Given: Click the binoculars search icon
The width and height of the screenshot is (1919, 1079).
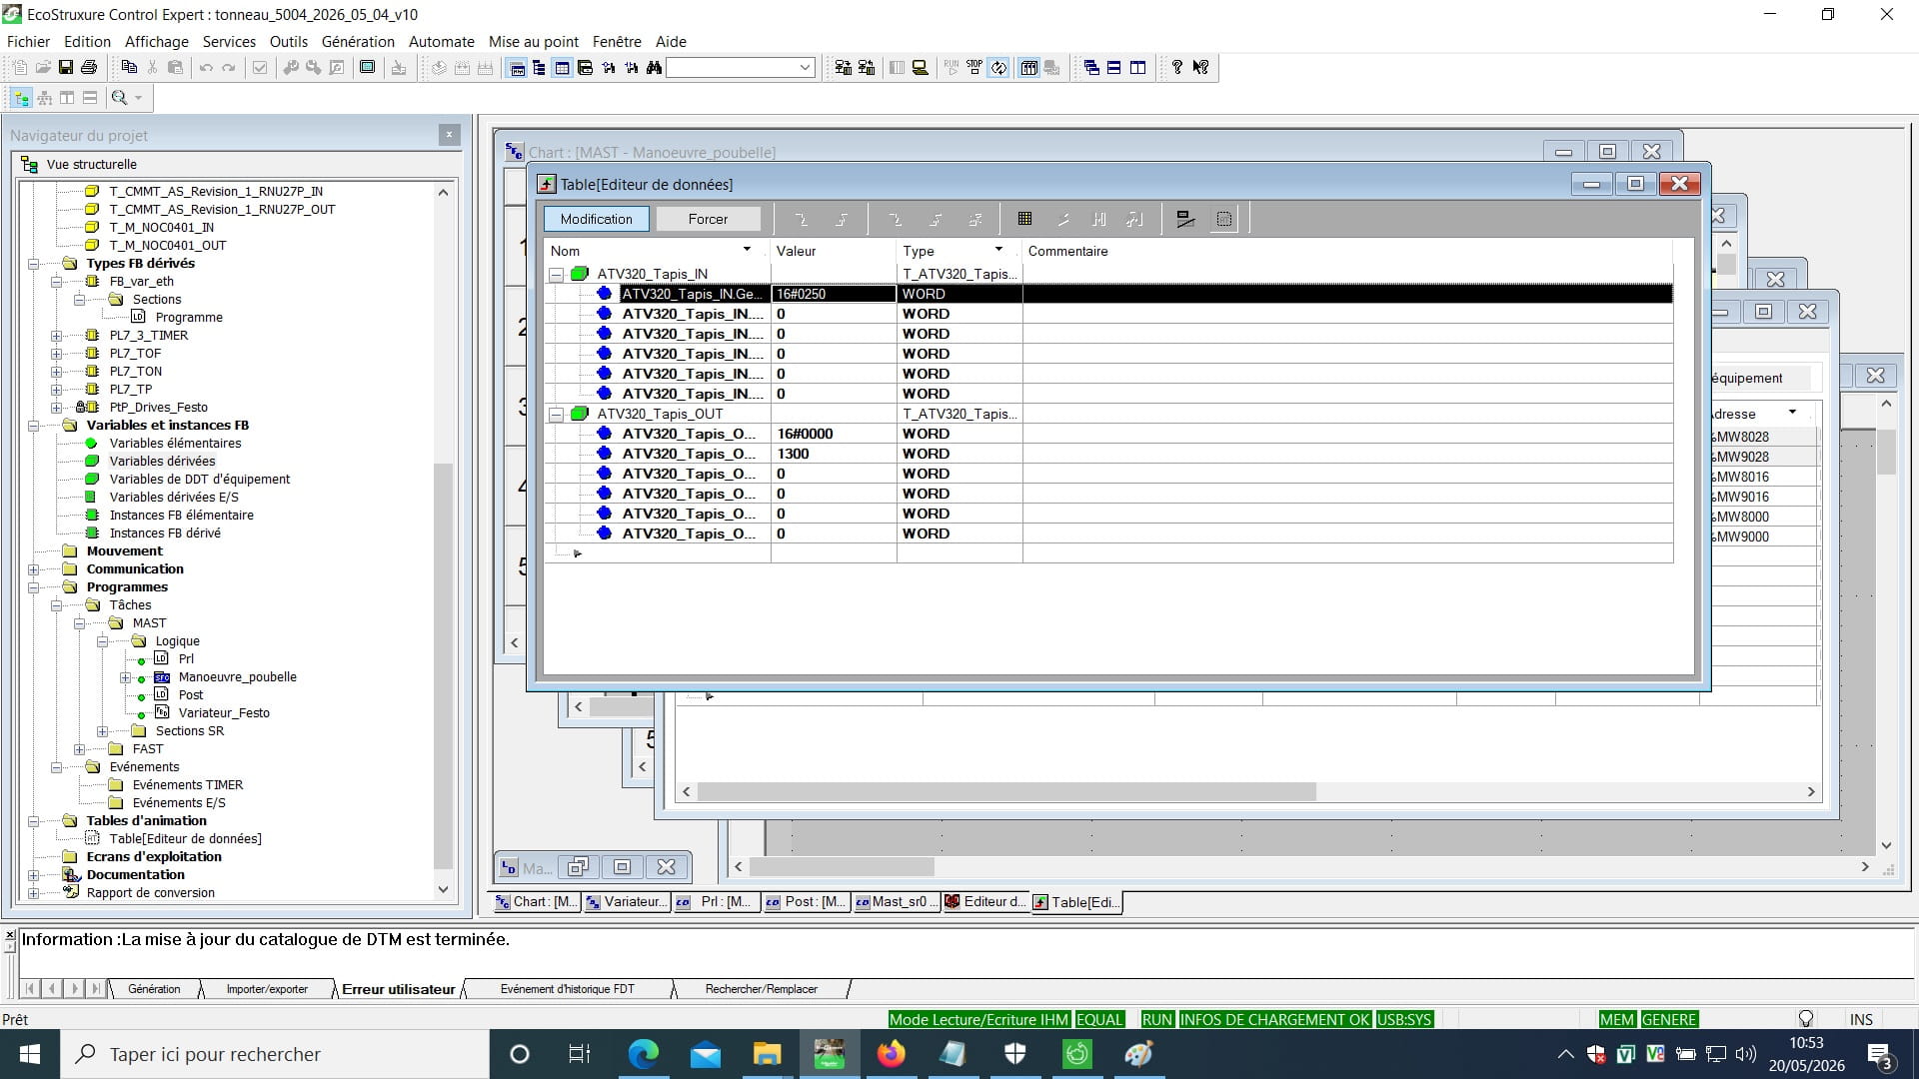Looking at the screenshot, I should click(654, 68).
